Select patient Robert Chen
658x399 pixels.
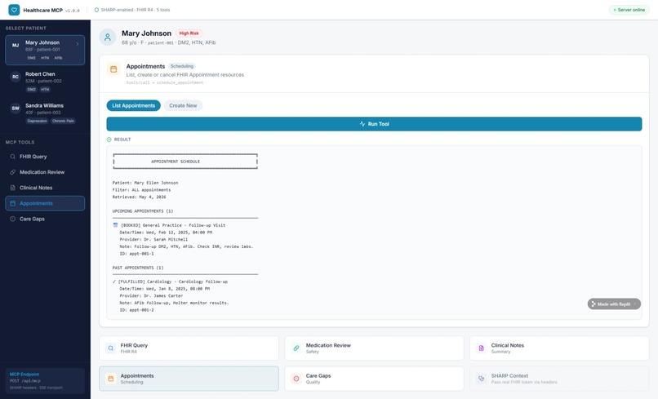[45, 82]
